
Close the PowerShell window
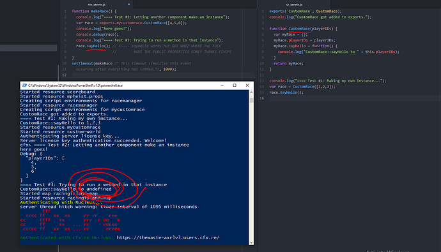[247, 85]
